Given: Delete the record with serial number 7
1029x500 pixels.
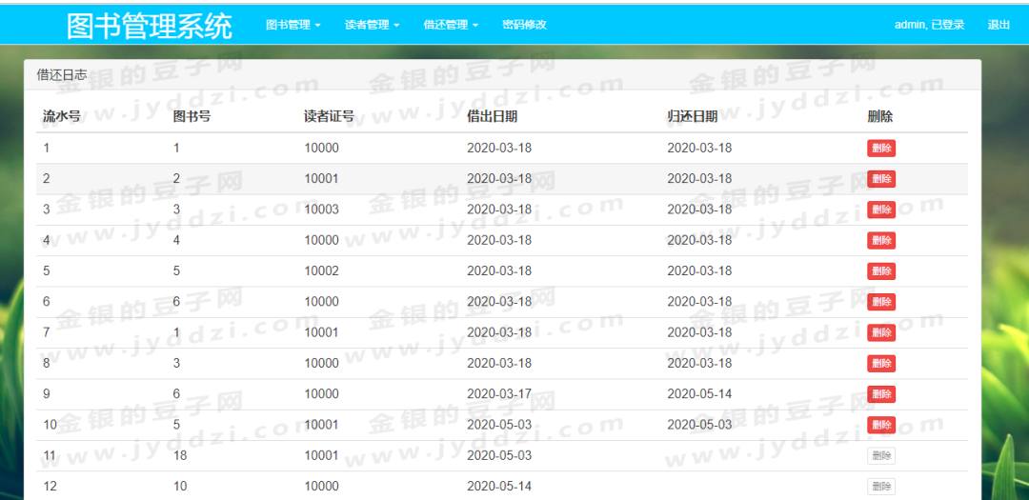Looking at the screenshot, I should click(881, 332).
